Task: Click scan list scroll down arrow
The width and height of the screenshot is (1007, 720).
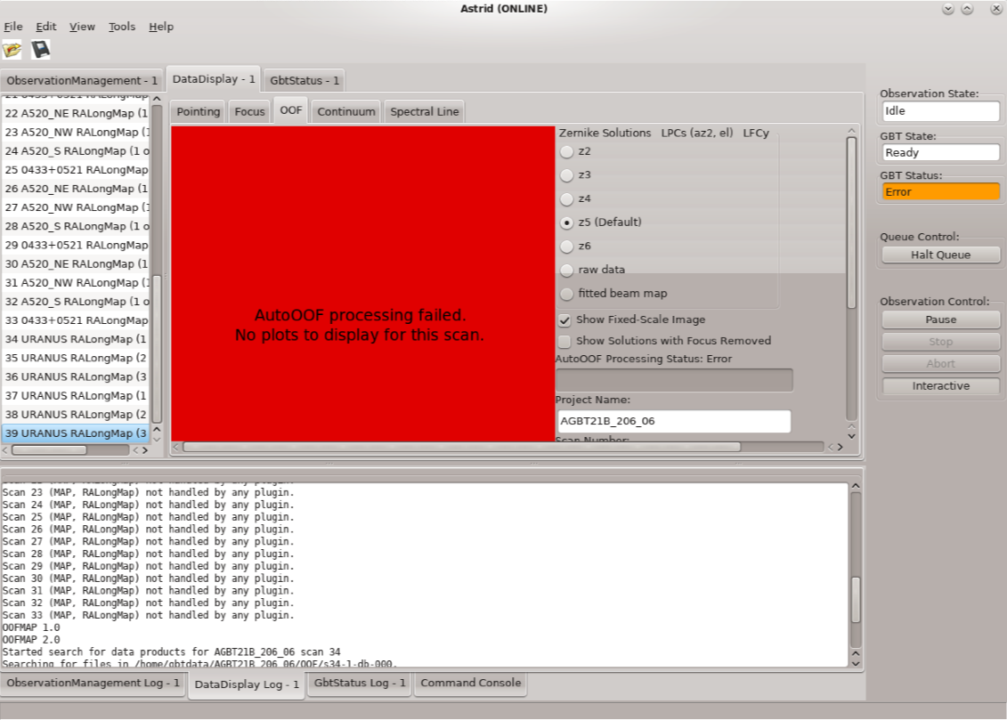Action: pos(157,440)
